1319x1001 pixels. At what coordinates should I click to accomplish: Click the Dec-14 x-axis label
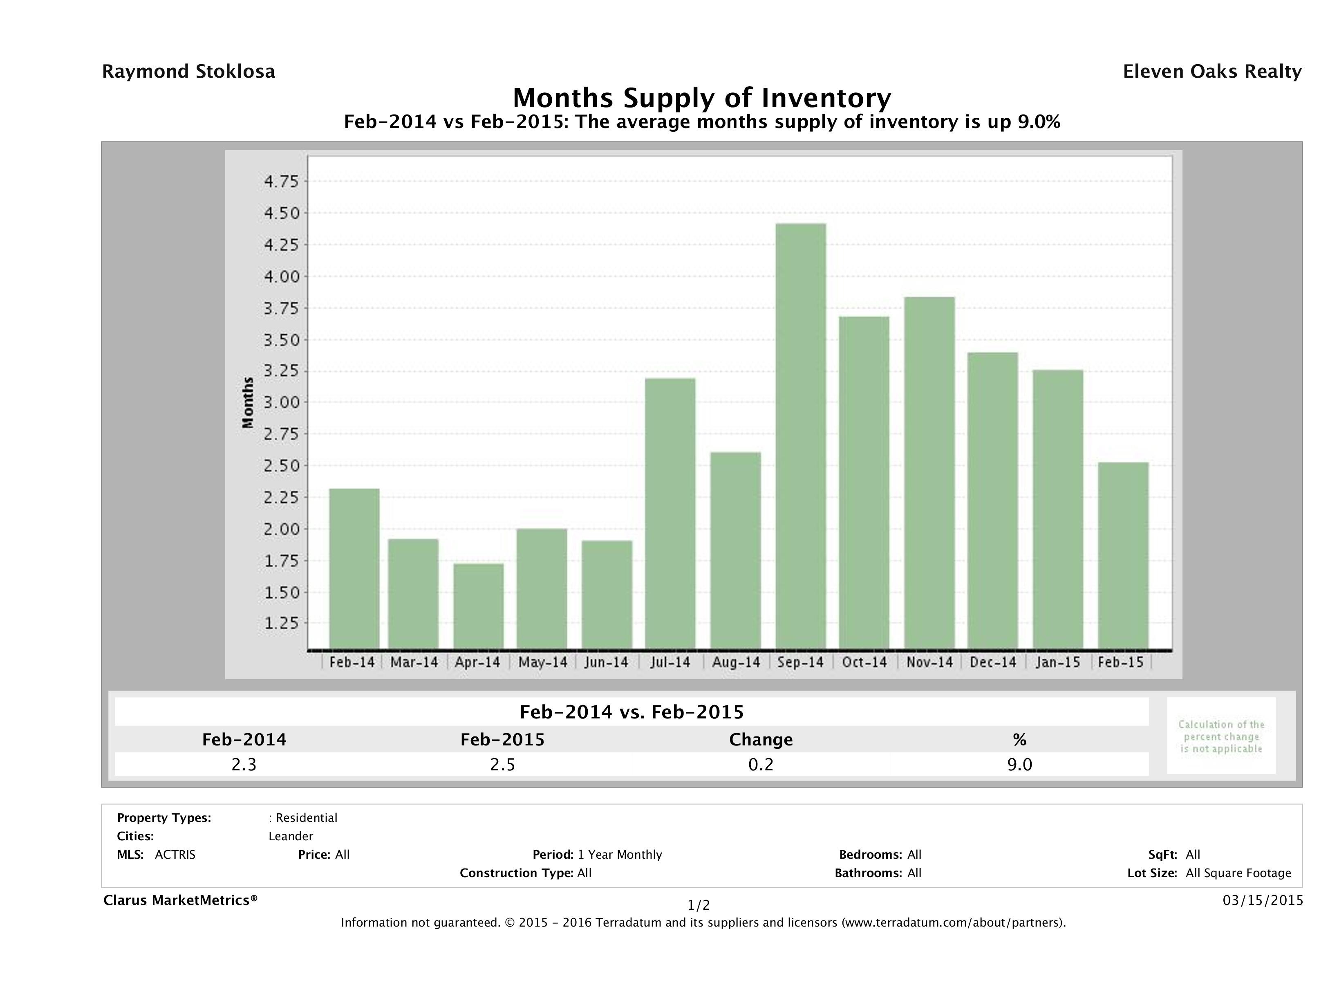[993, 663]
